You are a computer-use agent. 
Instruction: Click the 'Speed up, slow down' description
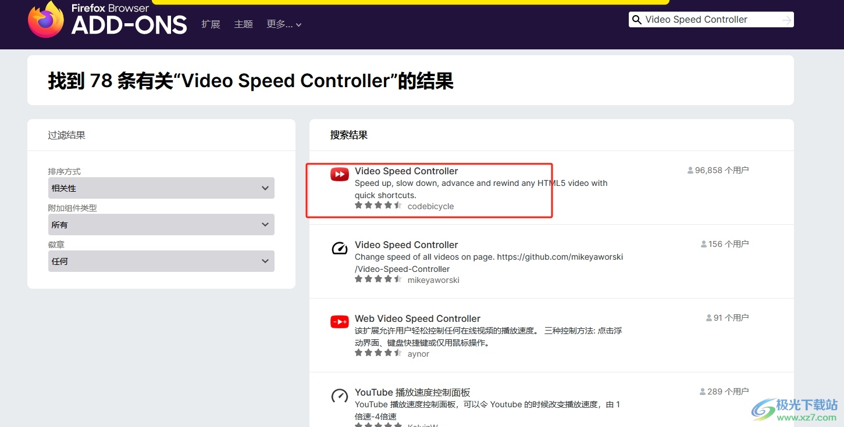[481, 189]
